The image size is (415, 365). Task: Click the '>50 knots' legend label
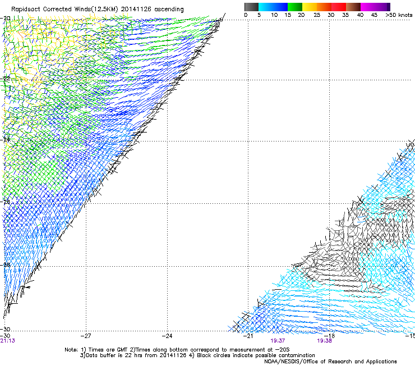399,15
